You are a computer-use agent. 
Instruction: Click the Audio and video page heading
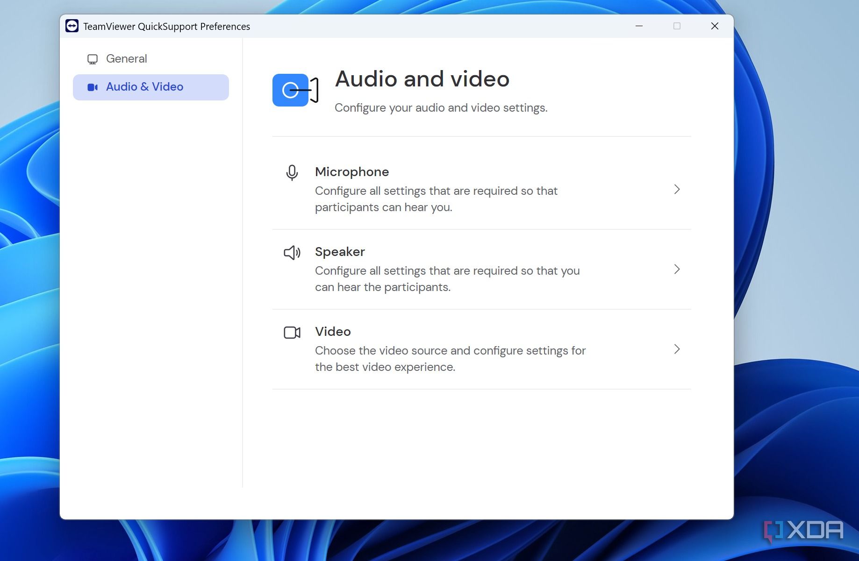tap(422, 79)
